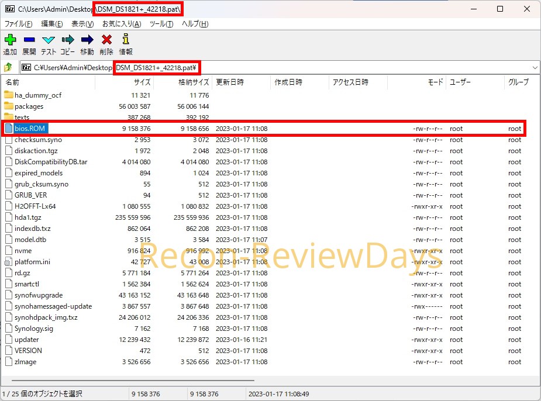Image resolution: width=541 pixels, height=401 pixels.
Task: Click the -rwx------ mode value
Action: [427, 306]
